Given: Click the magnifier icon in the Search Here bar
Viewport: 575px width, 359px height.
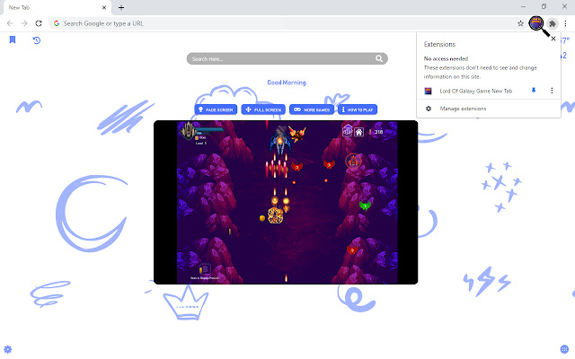Looking at the screenshot, I should click(379, 58).
